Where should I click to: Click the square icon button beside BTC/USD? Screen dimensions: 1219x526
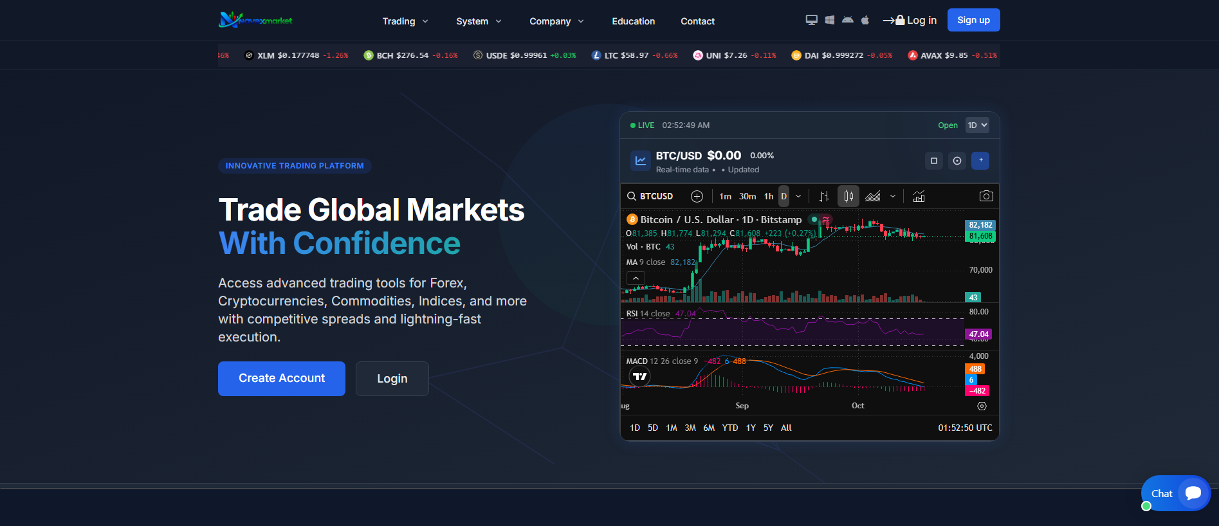pyautogui.click(x=934, y=161)
